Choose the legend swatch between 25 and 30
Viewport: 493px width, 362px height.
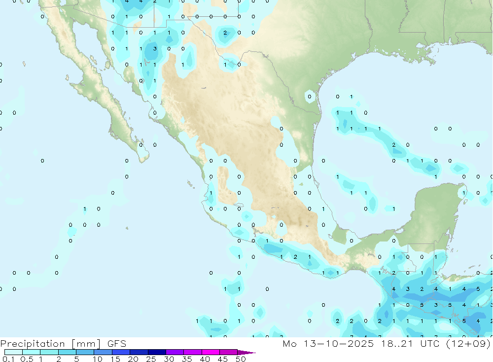(x=157, y=352)
